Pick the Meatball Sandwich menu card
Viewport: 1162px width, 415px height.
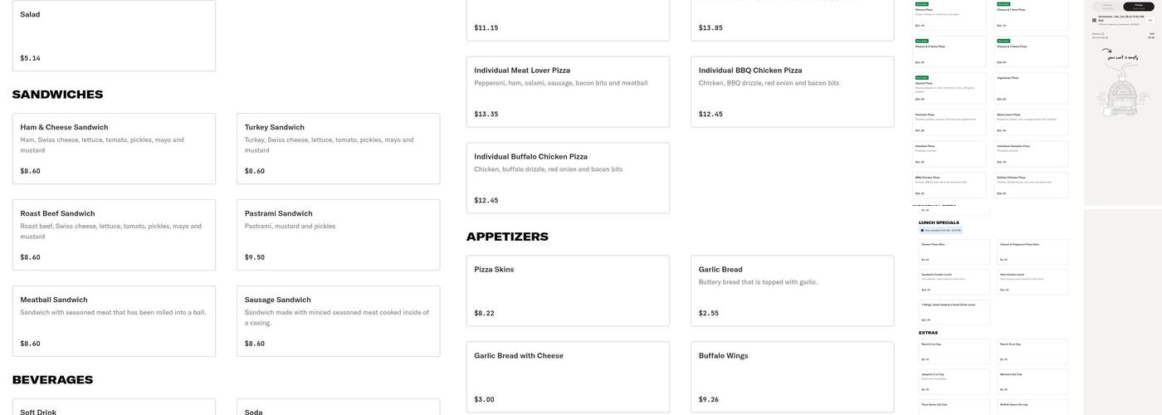point(114,321)
